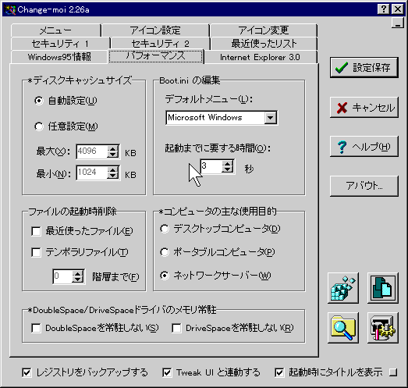
Task: Click the boot timeout seconds input field
Action: point(211,166)
